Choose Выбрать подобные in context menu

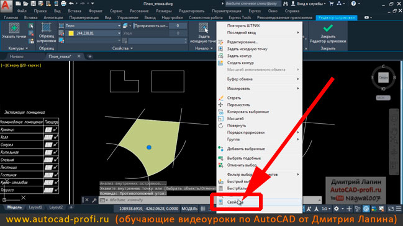tap(260, 158)
